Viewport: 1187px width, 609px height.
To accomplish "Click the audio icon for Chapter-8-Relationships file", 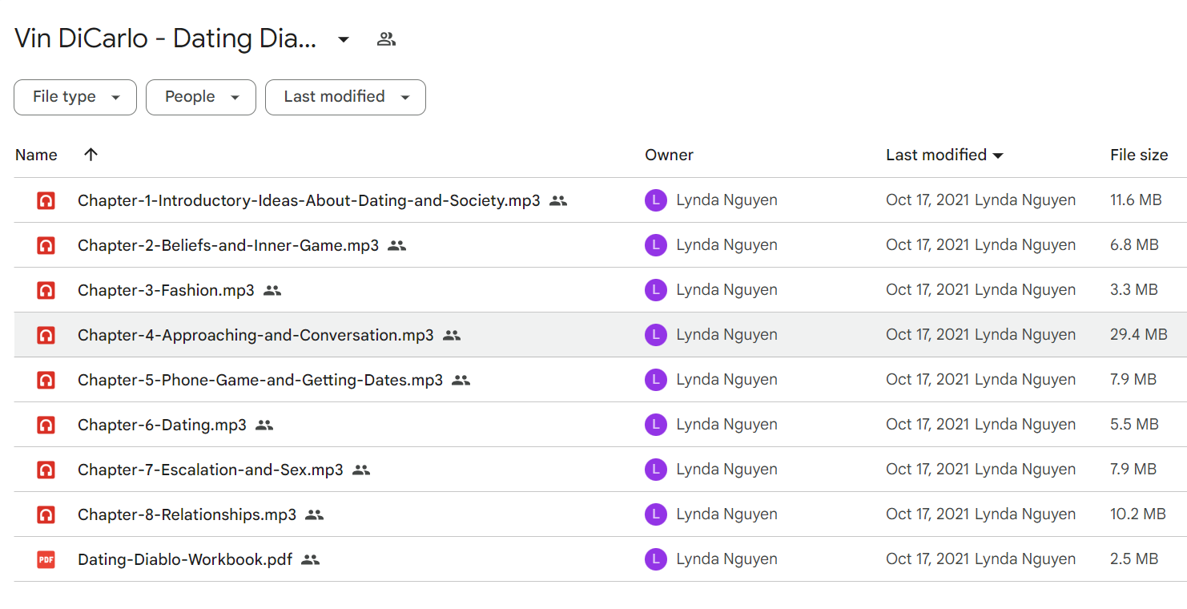I will (46, 515).
